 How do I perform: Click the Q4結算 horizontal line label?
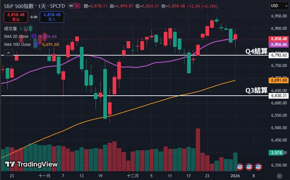256,51
